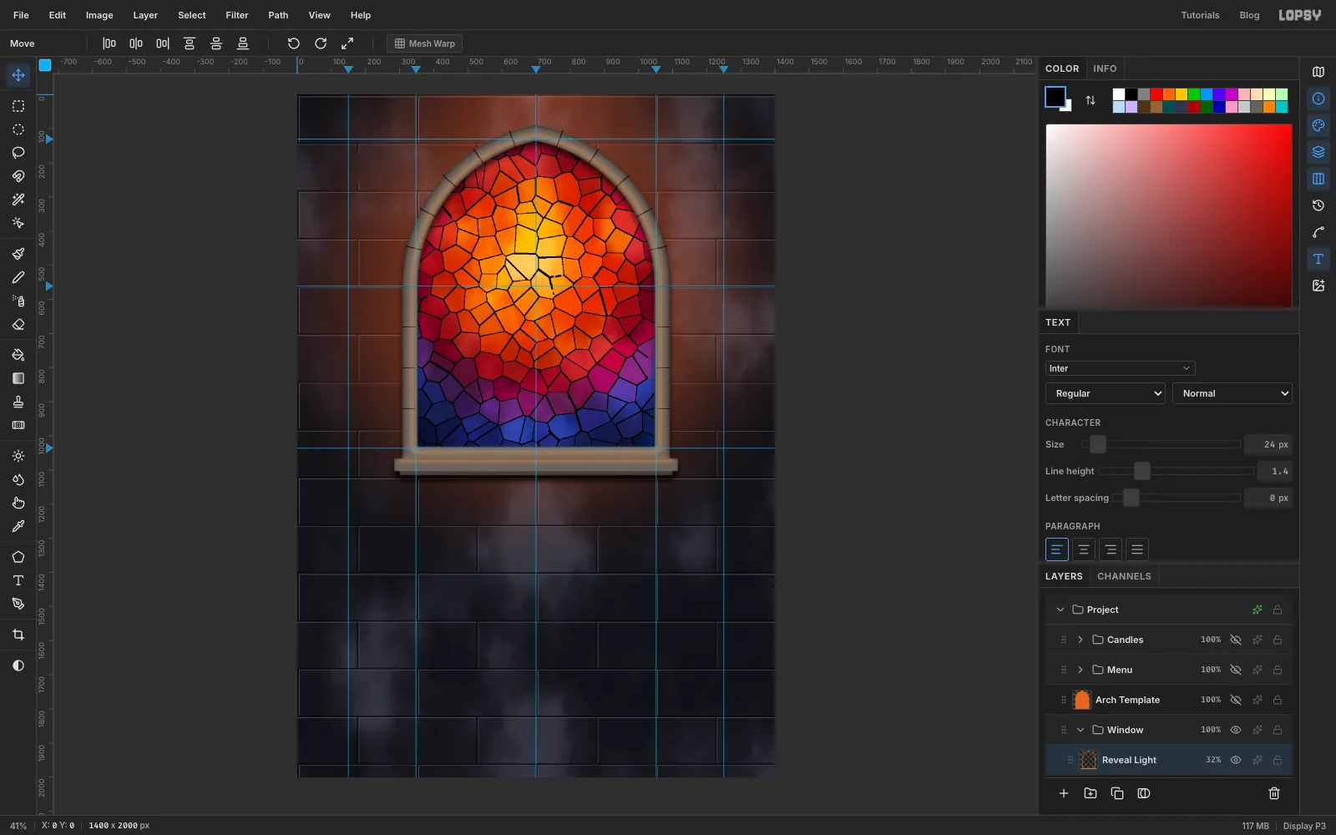1336x835 pixels.
Task: Open the Filter menu
Action: click(237, 15)
